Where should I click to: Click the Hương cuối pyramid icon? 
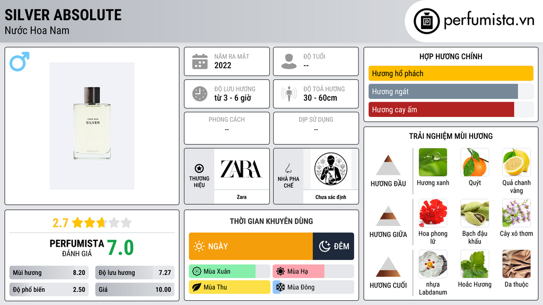388,267
